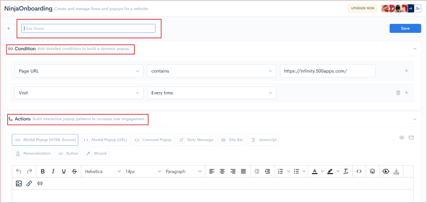Toggle bold formatting in the editor
This screenshot has width=427, height=203.
[43, 171]
